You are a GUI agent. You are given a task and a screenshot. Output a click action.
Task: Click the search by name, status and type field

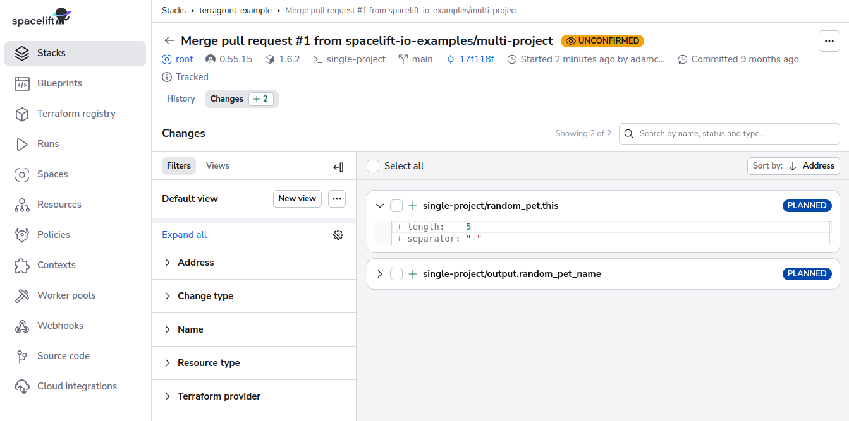[x=729, y=134]
